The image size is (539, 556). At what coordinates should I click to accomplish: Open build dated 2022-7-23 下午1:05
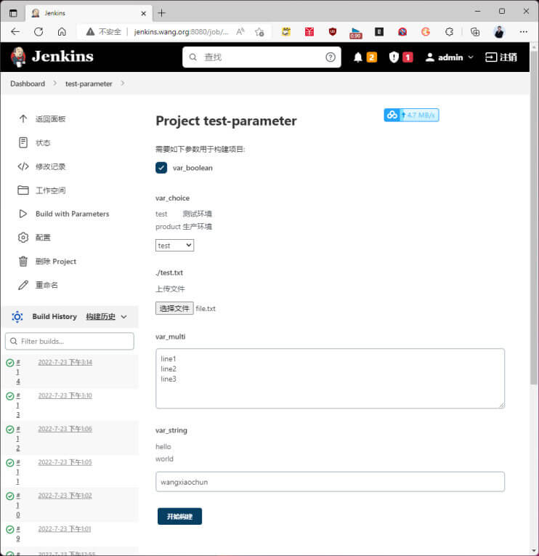tap(65, 462)
